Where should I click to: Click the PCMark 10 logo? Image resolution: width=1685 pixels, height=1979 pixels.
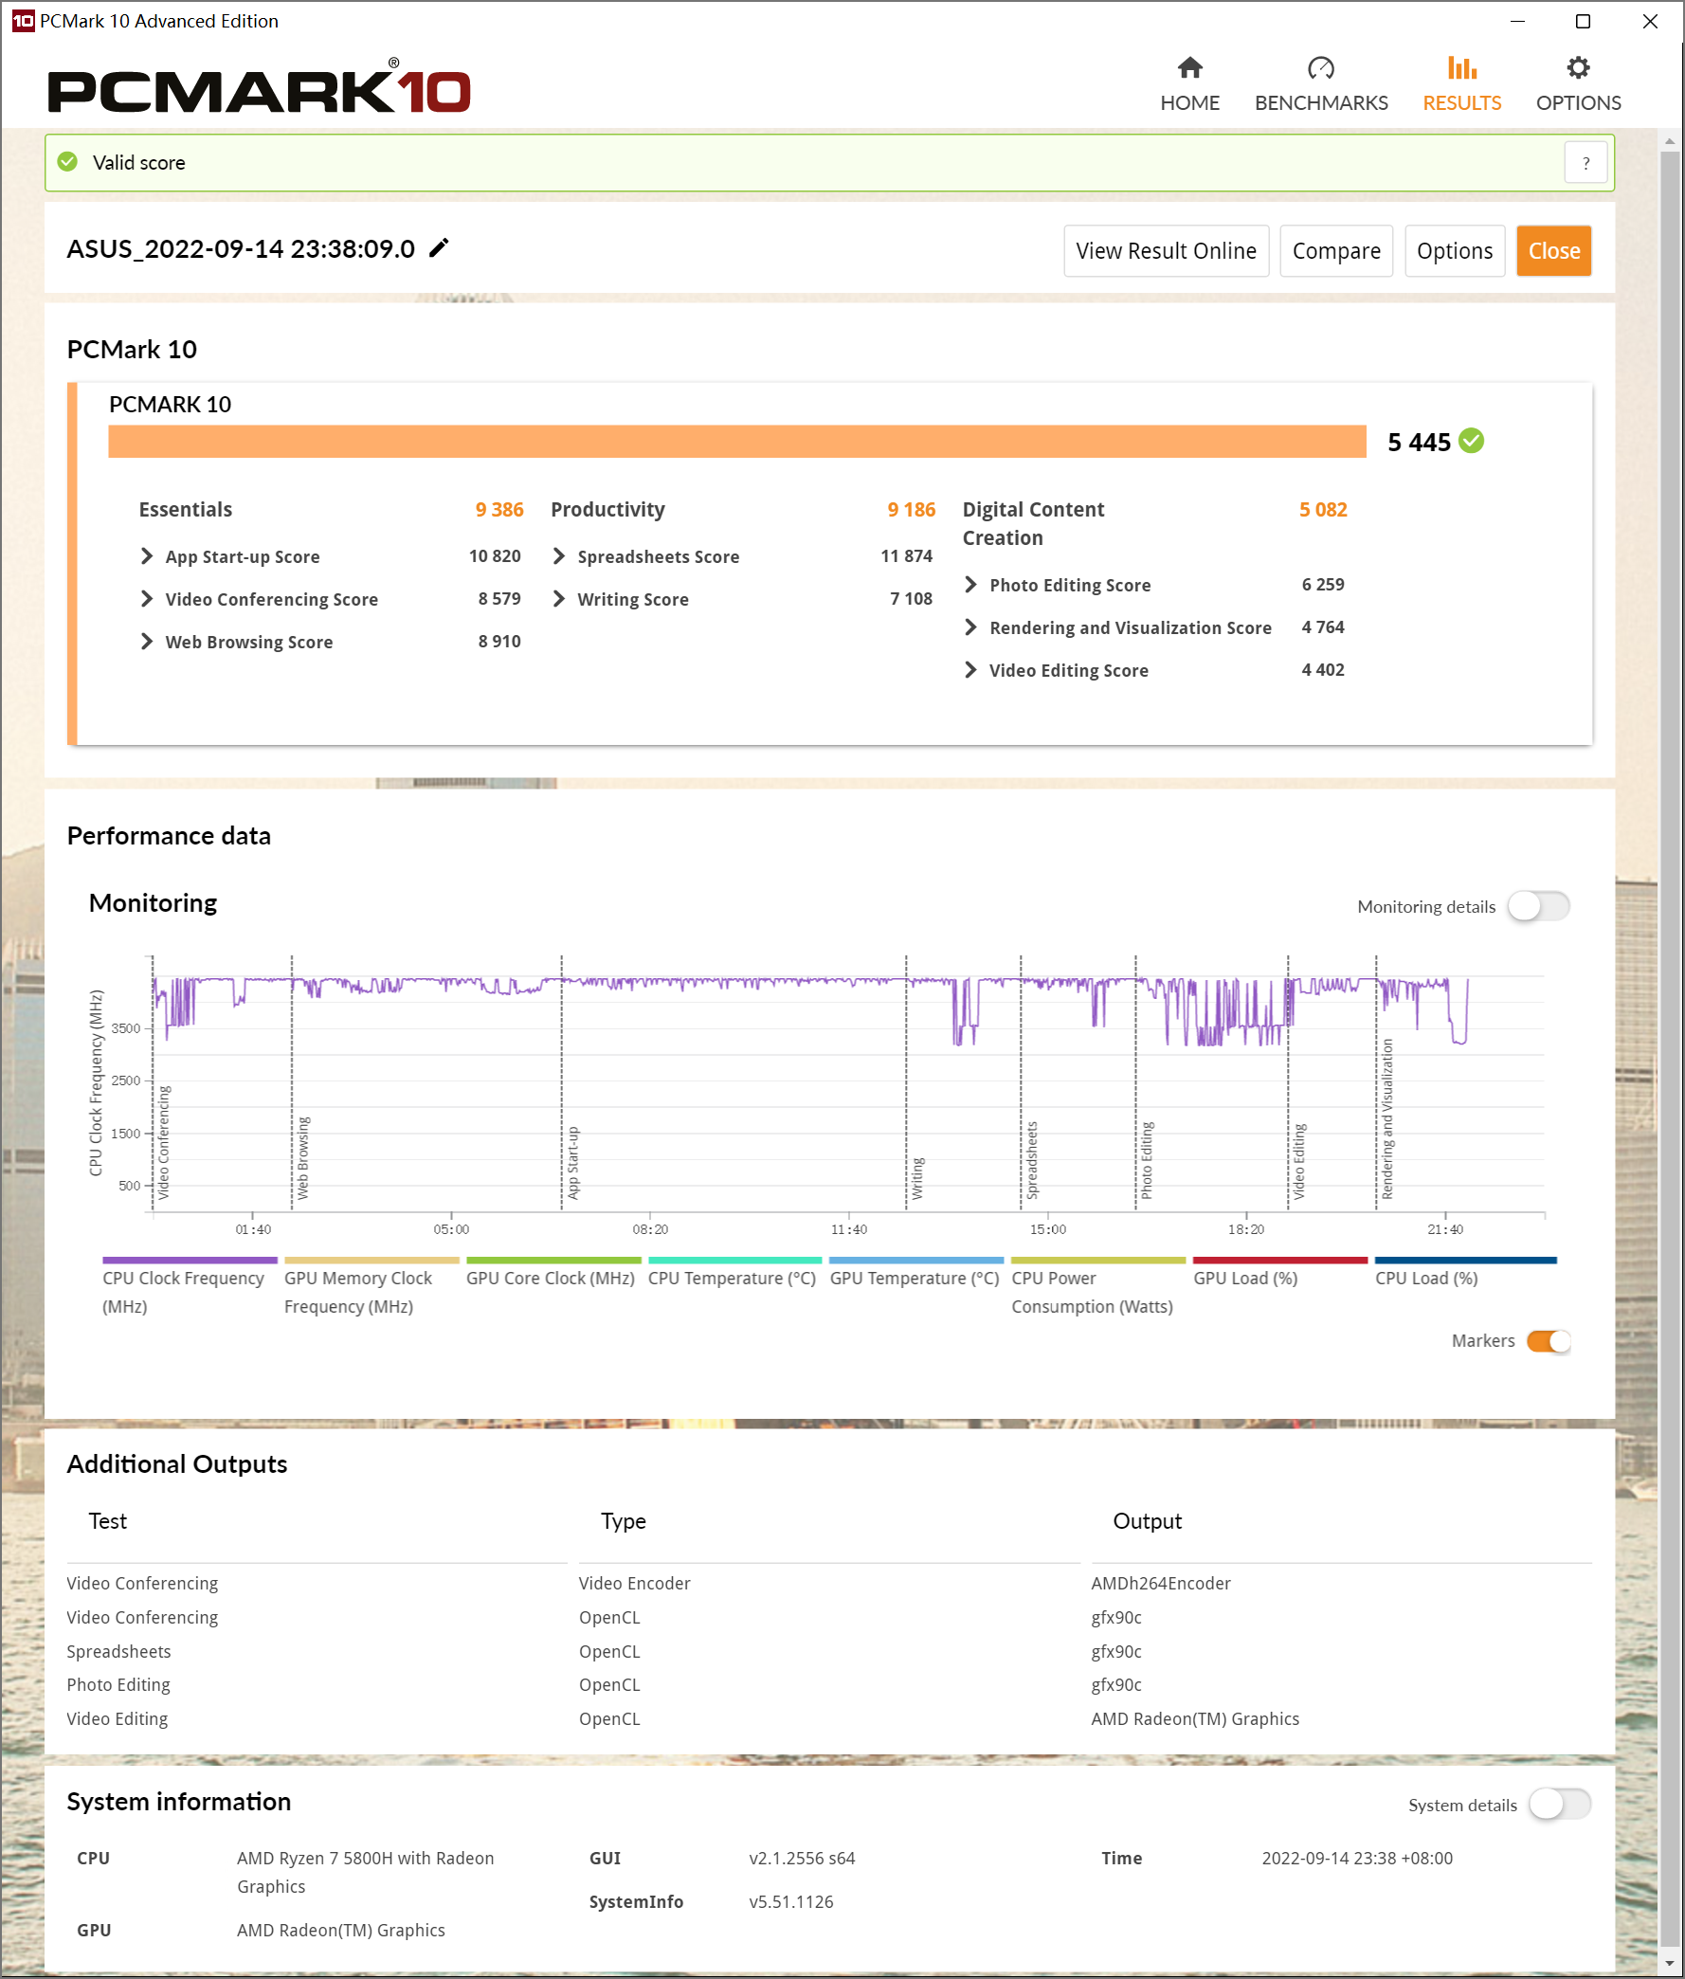coord(259,87)
